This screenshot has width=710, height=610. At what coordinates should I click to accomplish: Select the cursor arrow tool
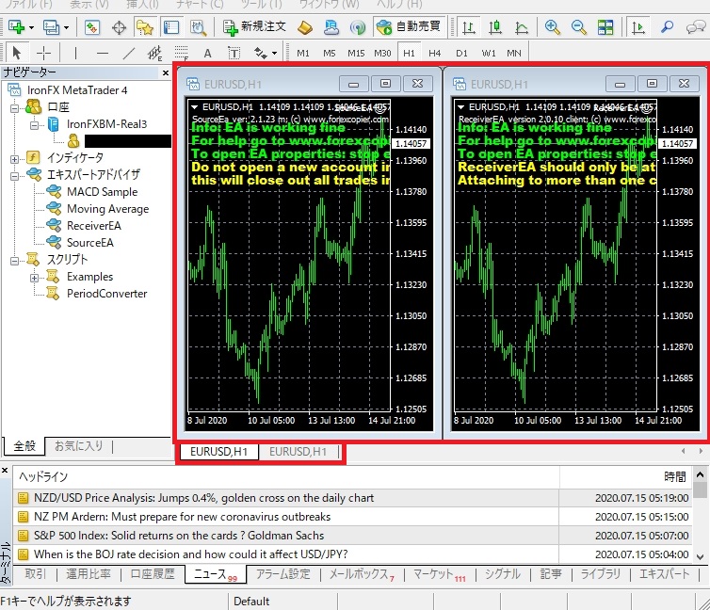[x=16, y=54]
